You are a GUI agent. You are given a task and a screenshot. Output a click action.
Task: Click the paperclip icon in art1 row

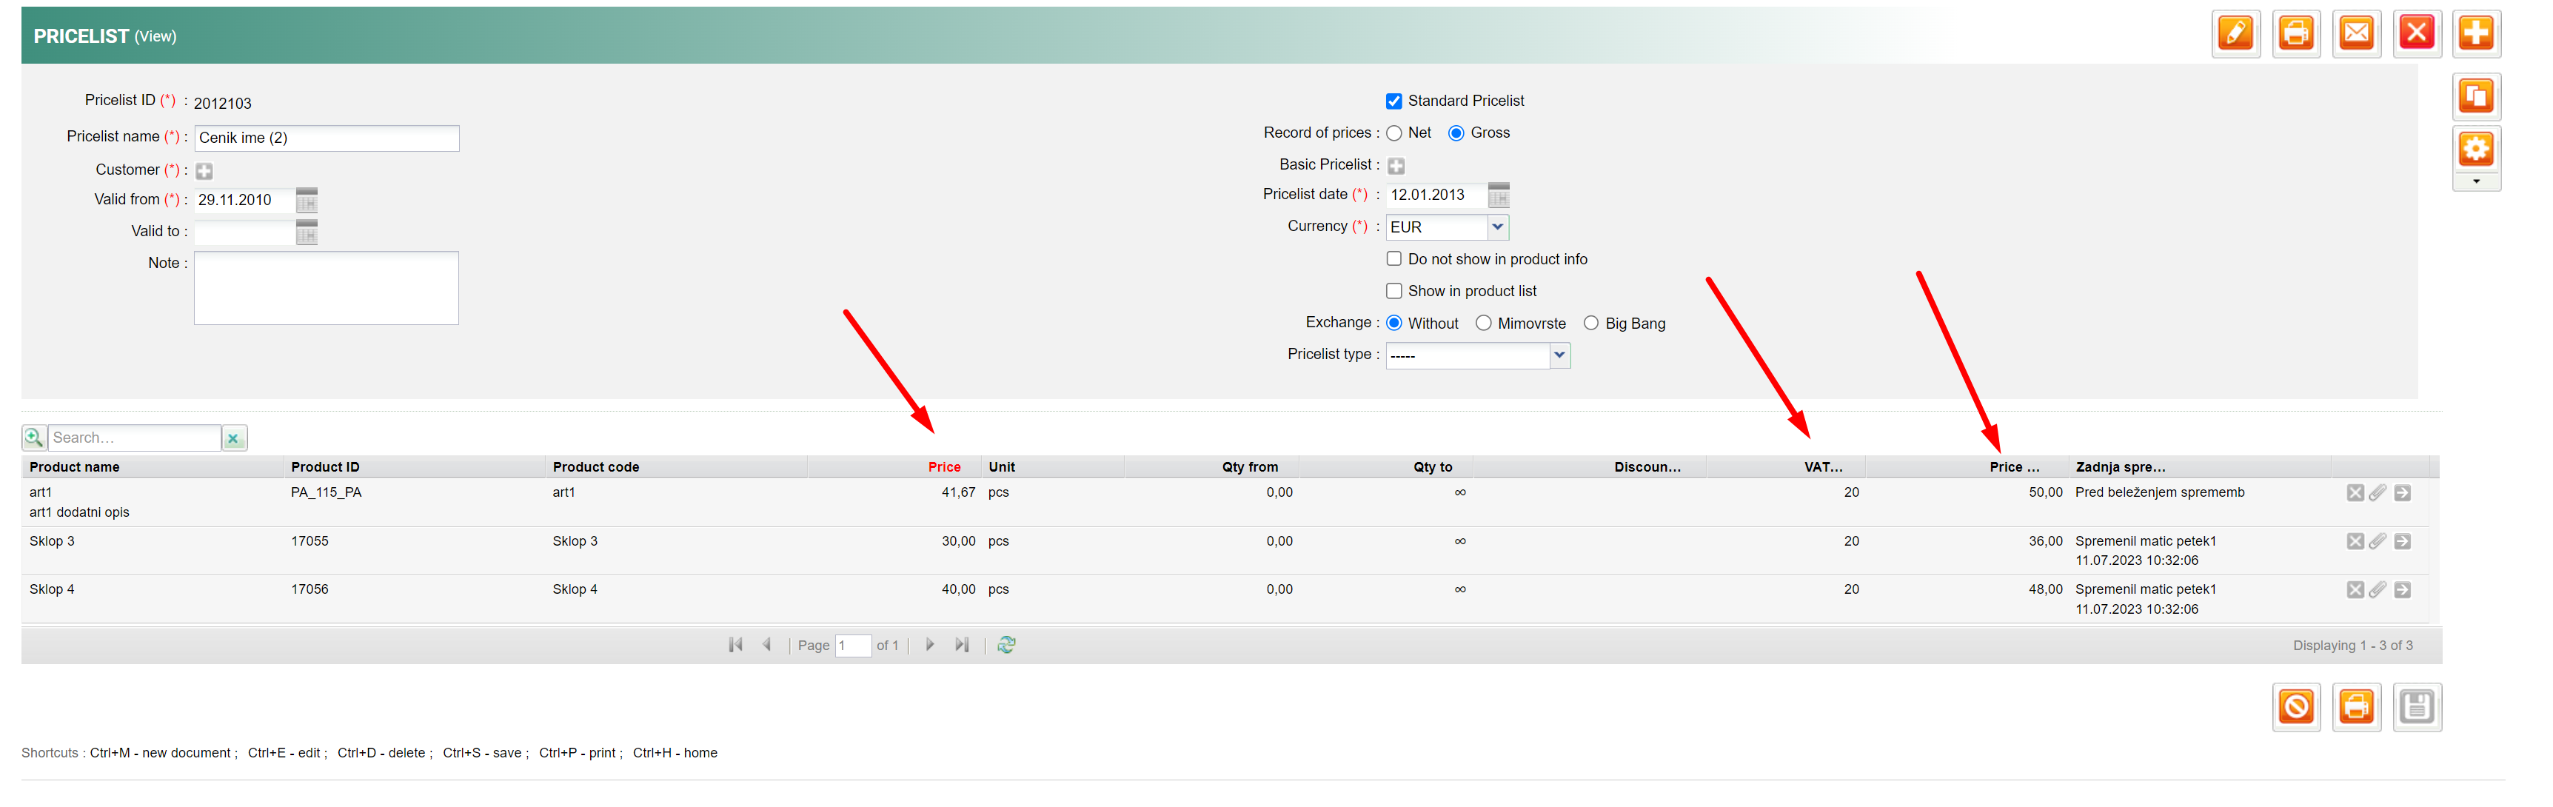pos(2378,493)
